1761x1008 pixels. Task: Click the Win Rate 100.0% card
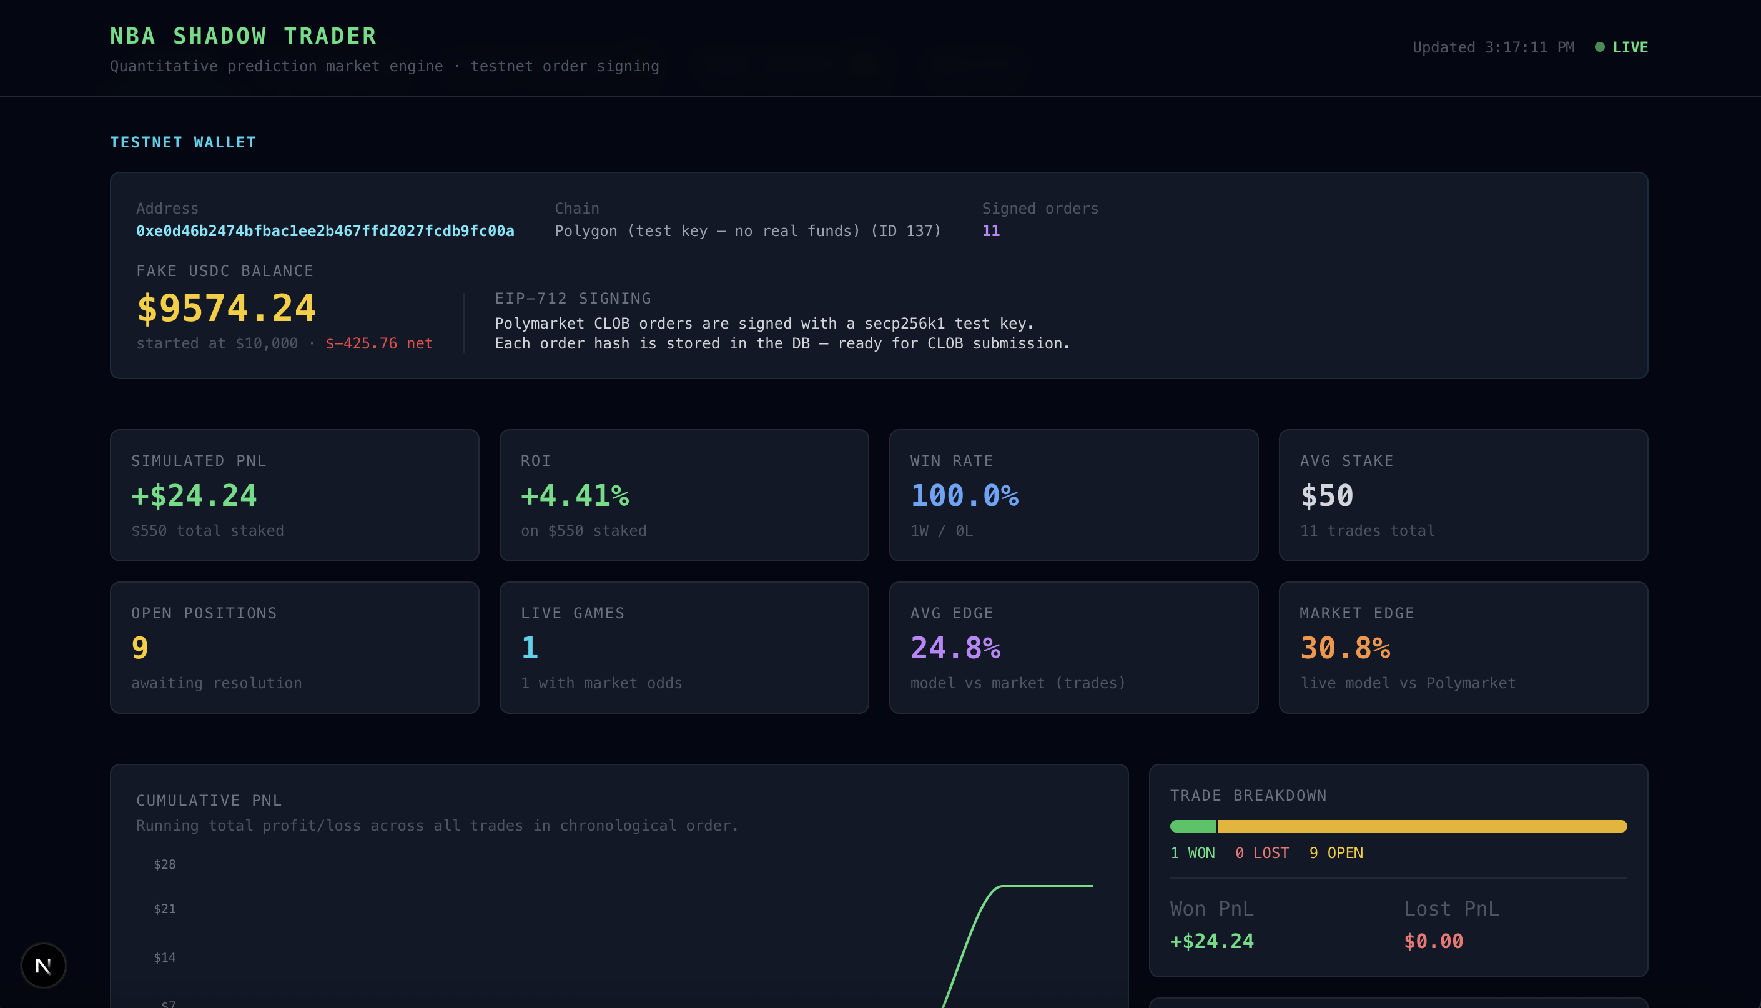pos(1073,495)
